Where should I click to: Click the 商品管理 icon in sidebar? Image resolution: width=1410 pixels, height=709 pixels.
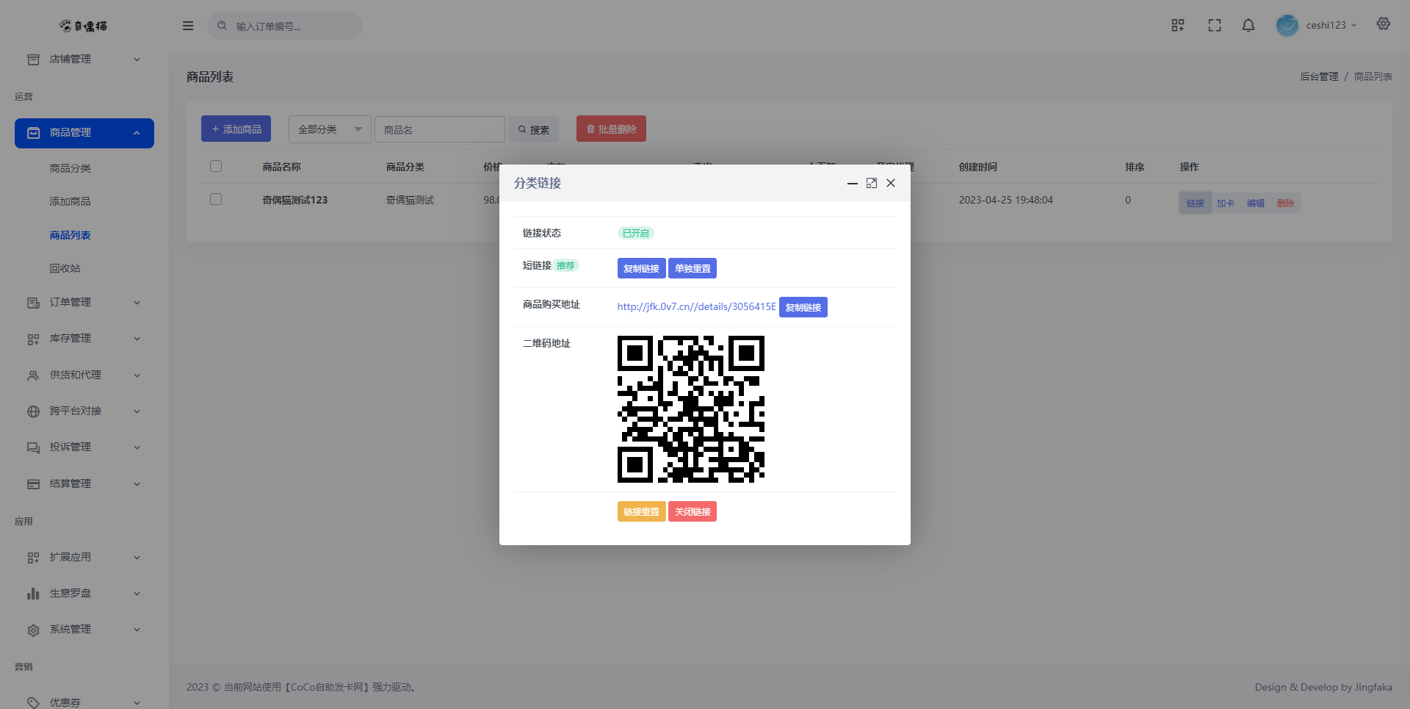[x=33, y=133]
